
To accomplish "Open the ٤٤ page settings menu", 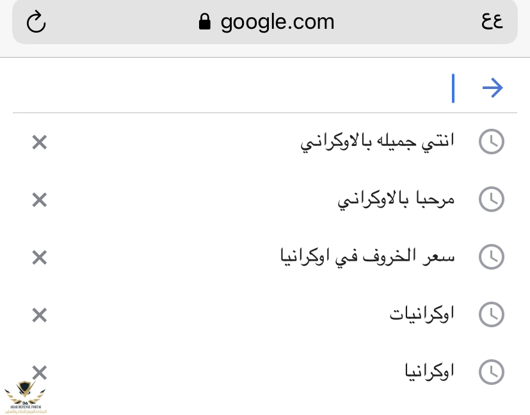I will click(492, 22).
